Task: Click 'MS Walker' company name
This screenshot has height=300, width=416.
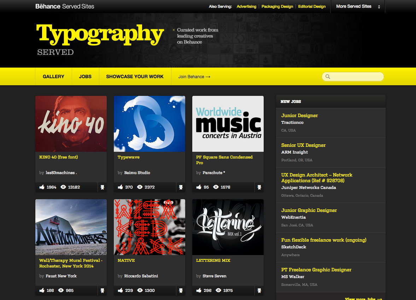Action: click(x=293, y=277)
